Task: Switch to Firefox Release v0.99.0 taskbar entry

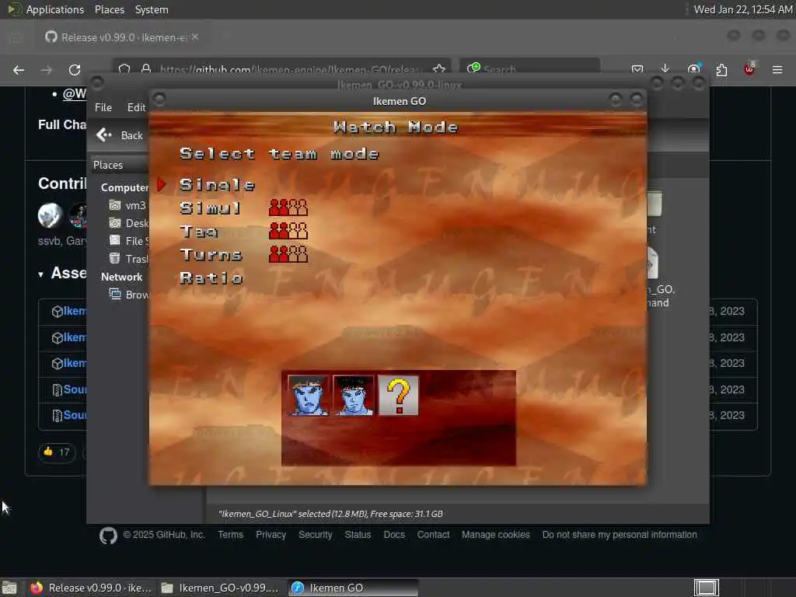Action: pyautogui.click(x=92, y=588)
